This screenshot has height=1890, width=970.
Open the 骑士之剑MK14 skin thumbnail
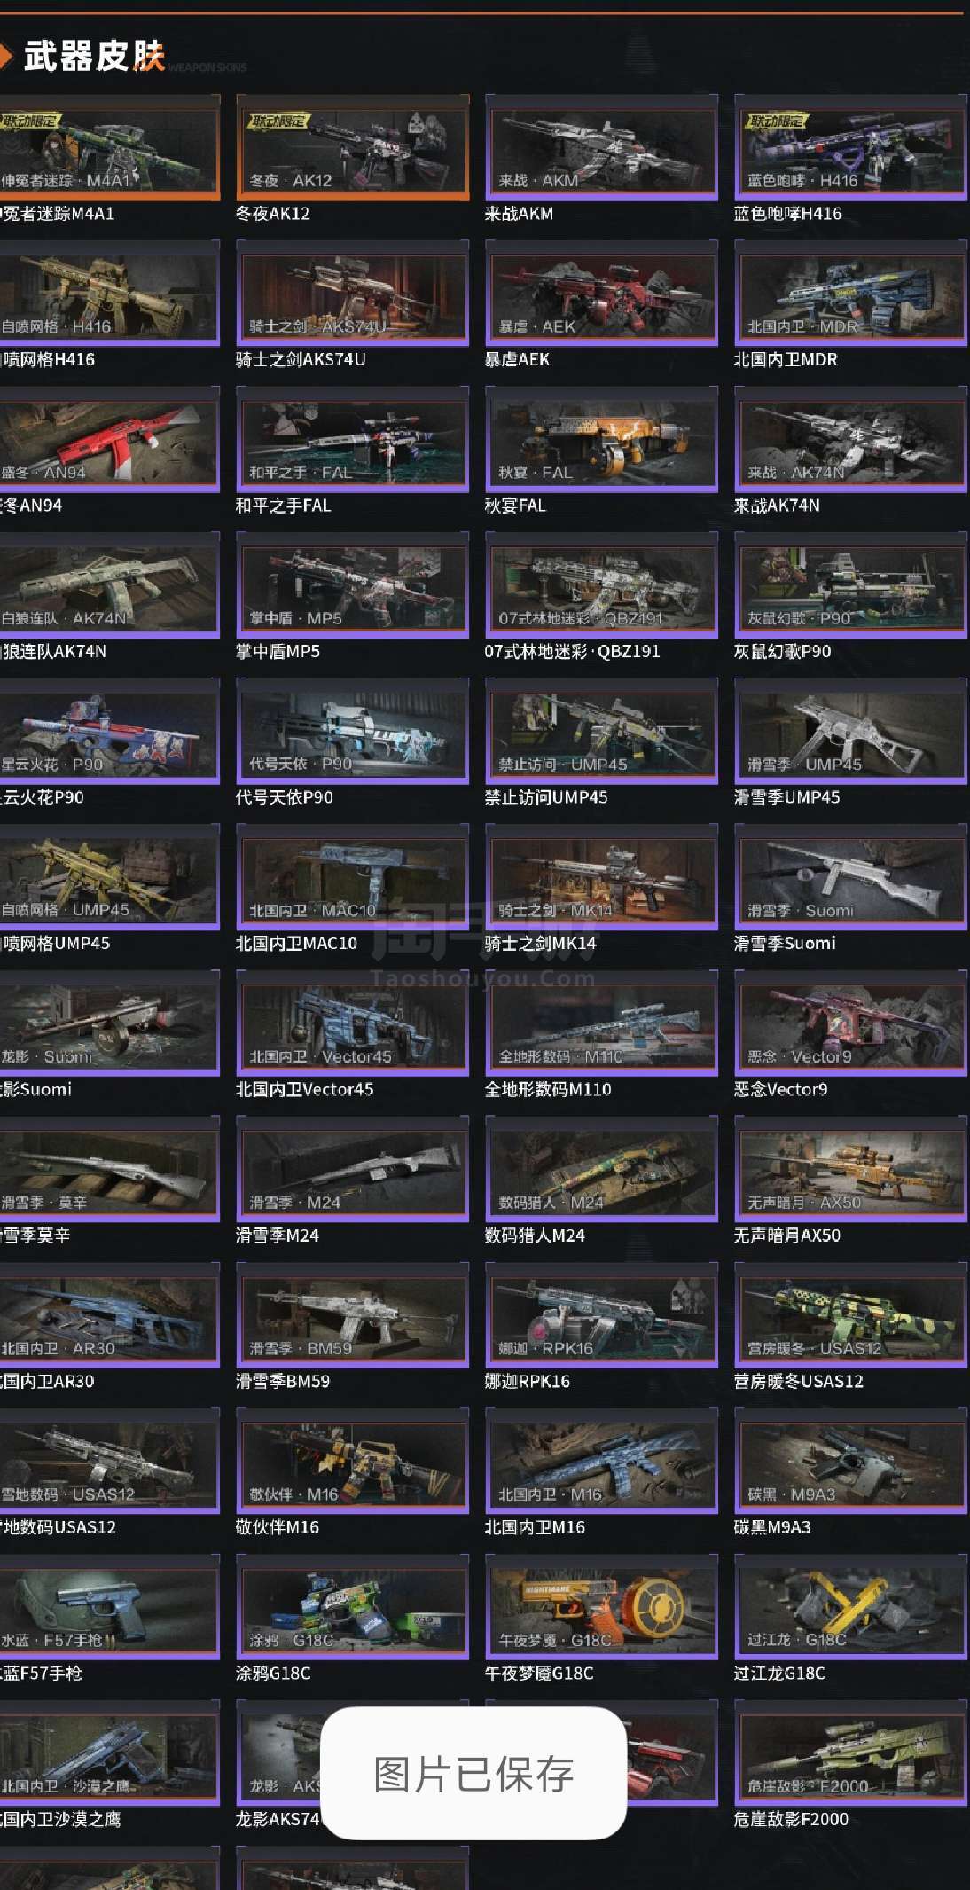(x=601, y=877)
